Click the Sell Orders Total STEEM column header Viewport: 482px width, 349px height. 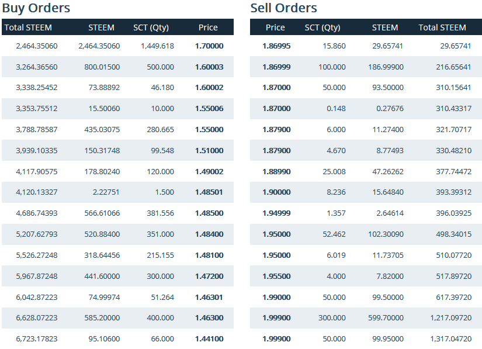(442, 27)
